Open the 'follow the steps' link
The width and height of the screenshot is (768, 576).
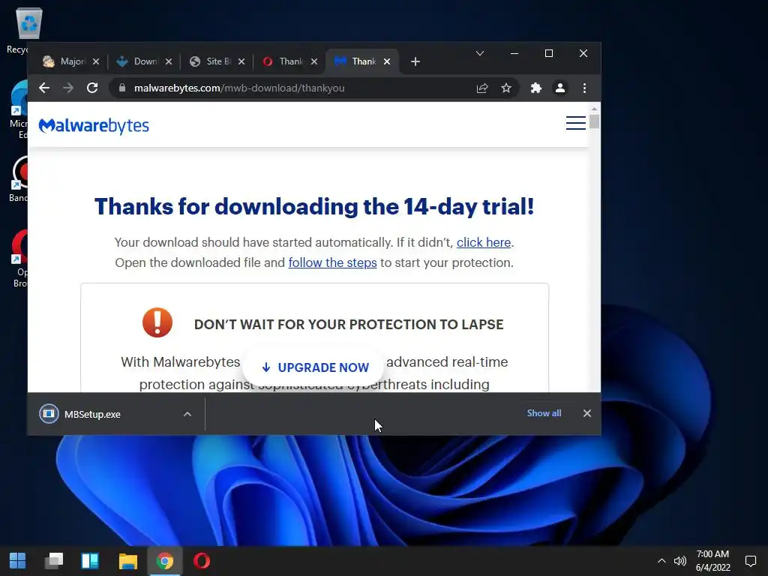click(x=332, y=262)
